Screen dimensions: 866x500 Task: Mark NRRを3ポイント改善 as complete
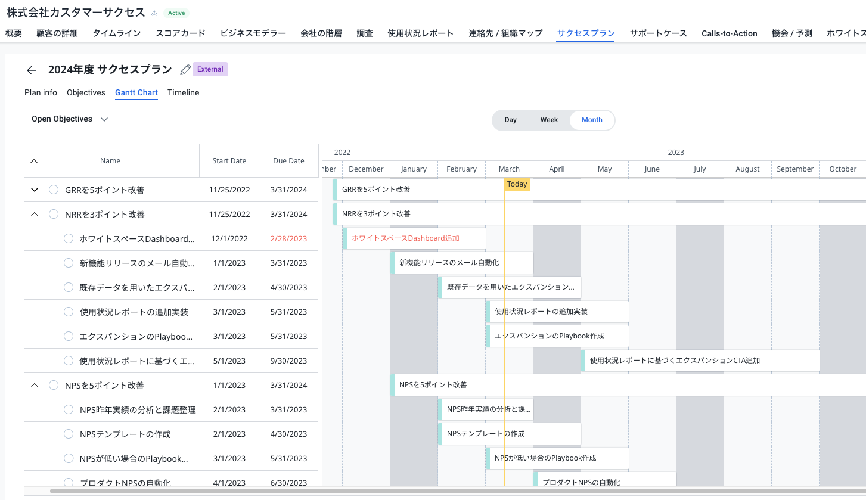click(54, 214)
